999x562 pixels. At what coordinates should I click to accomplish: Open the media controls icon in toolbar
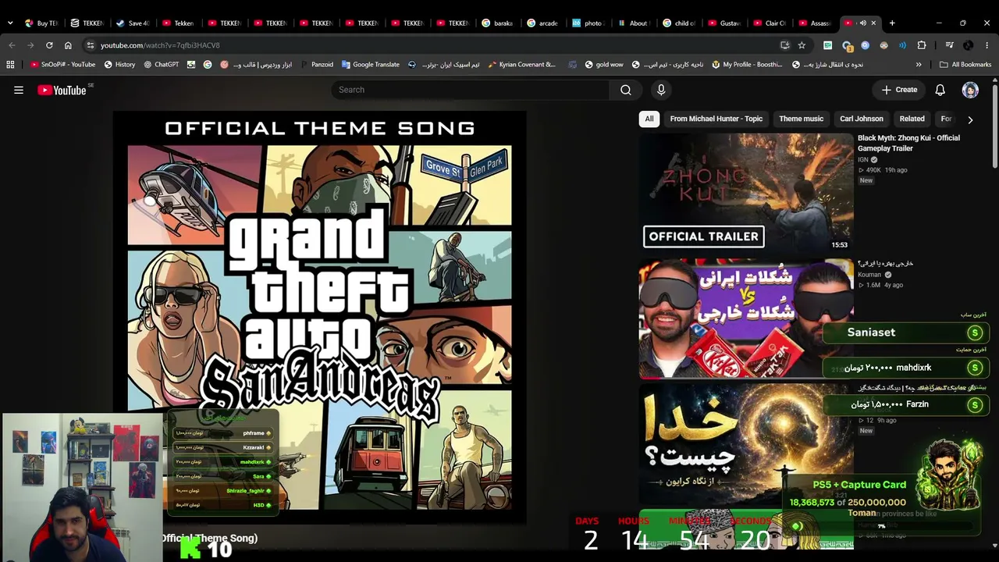949,45
